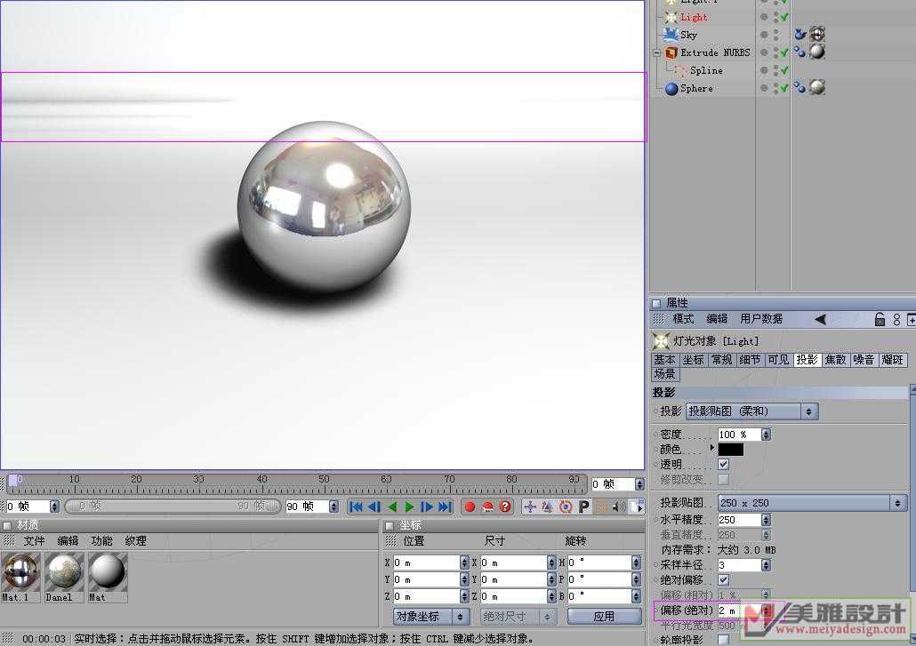Screen dimensions: 916x646
Task: Click the 密度 100% stepper arrows
Action: pos(766,435)
